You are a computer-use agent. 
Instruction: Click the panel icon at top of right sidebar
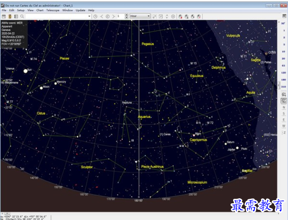point(284,16)
